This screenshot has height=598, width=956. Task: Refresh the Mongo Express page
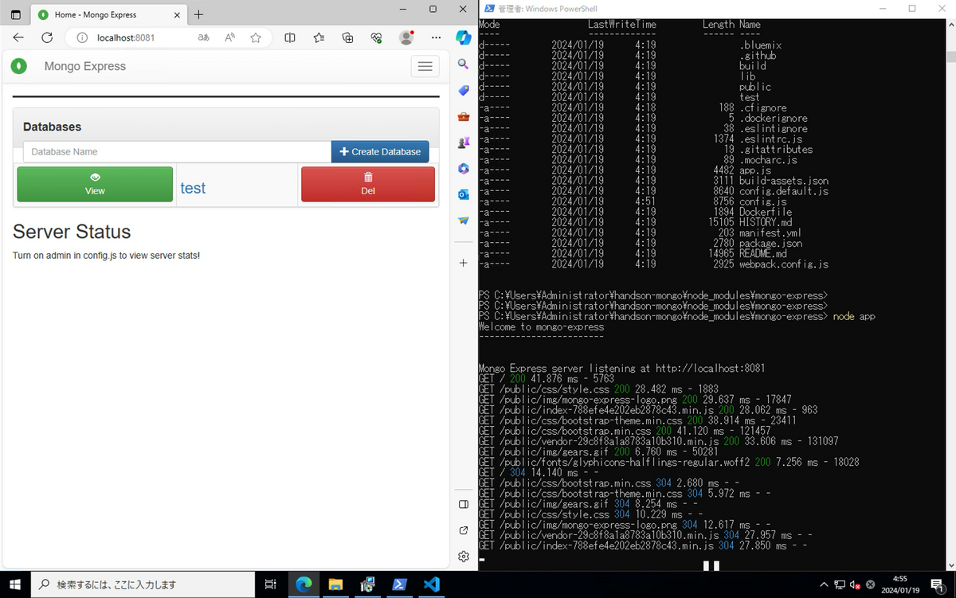pos(47,37)
